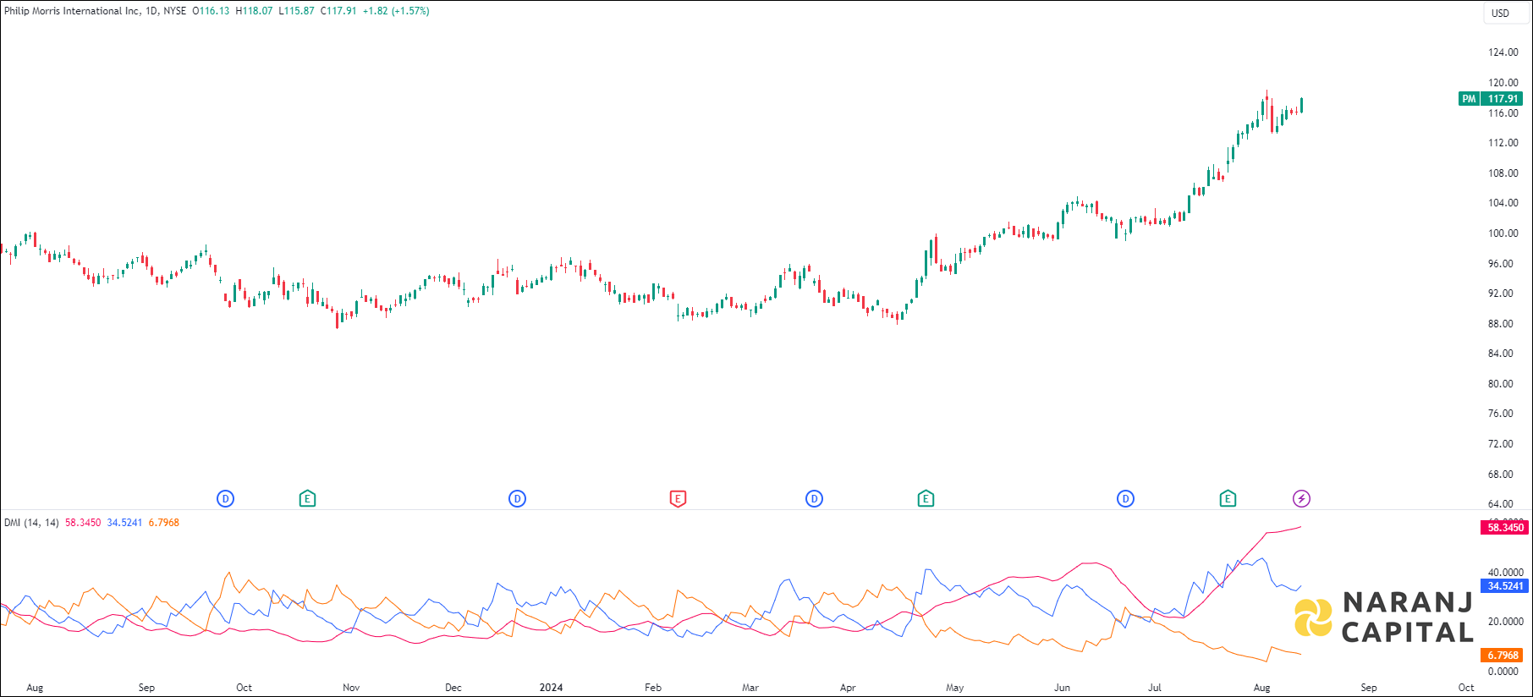Image resolution: width=1533 pixels, height=697 pixels.
Task: Click the Dec label on time axis
Action: click(453, 688)
